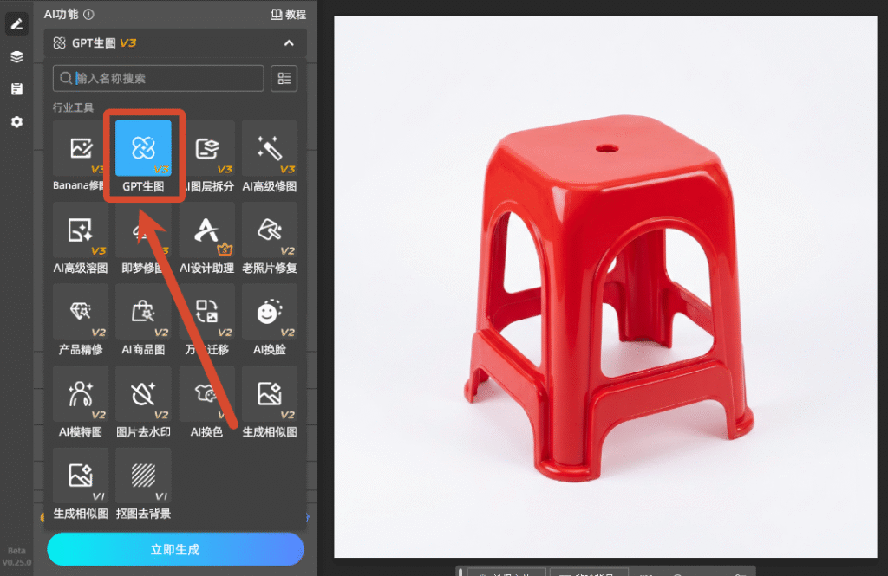Choose the AI高级溶图 tool
Image resolution: width=888 pixels, height=576 pixels.
tap(80, 238)
